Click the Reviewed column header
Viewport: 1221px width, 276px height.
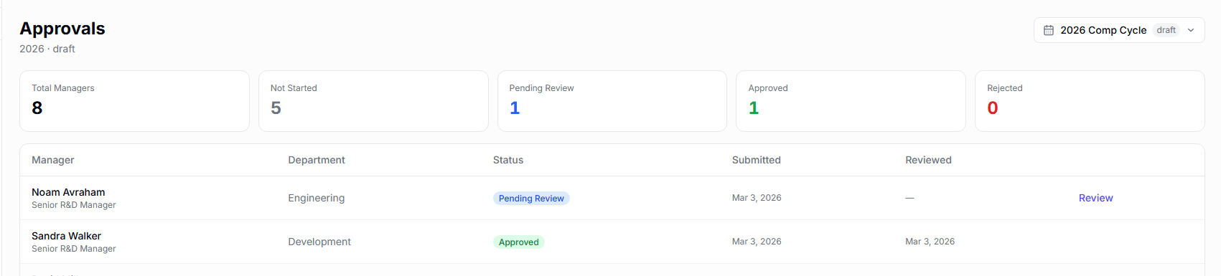[x=928, y=160]
